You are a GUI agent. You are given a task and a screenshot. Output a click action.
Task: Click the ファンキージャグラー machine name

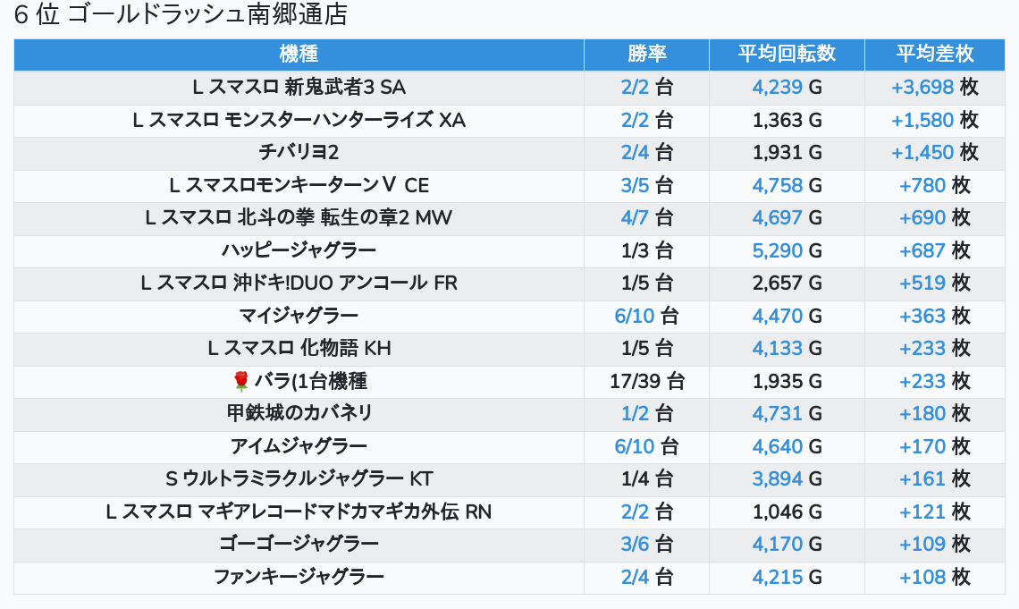(x=299, y=577)
